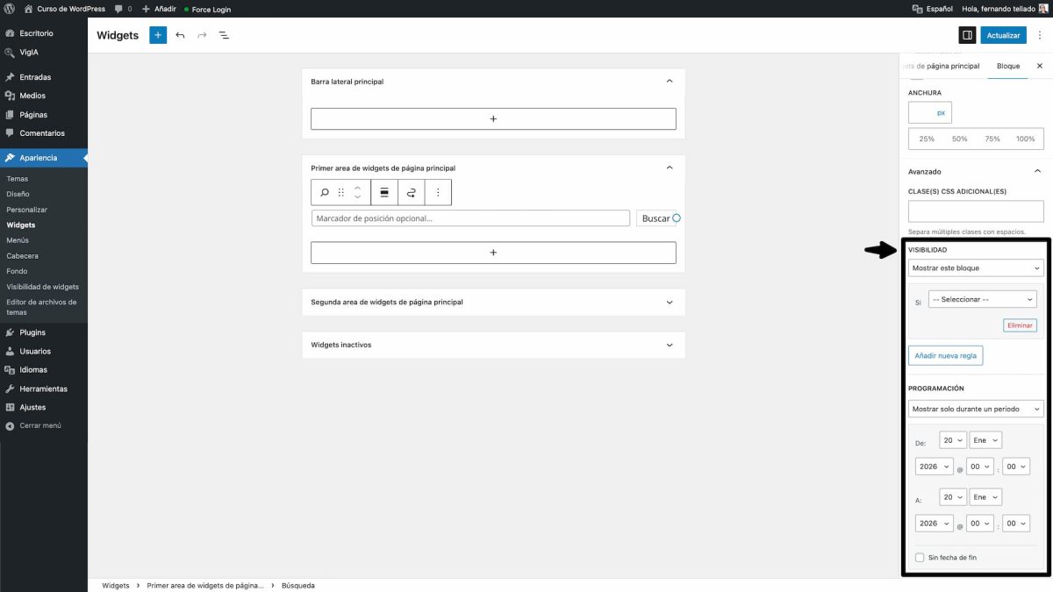
Task: Click the Undo arrow icon
Action: click(181, 35)
